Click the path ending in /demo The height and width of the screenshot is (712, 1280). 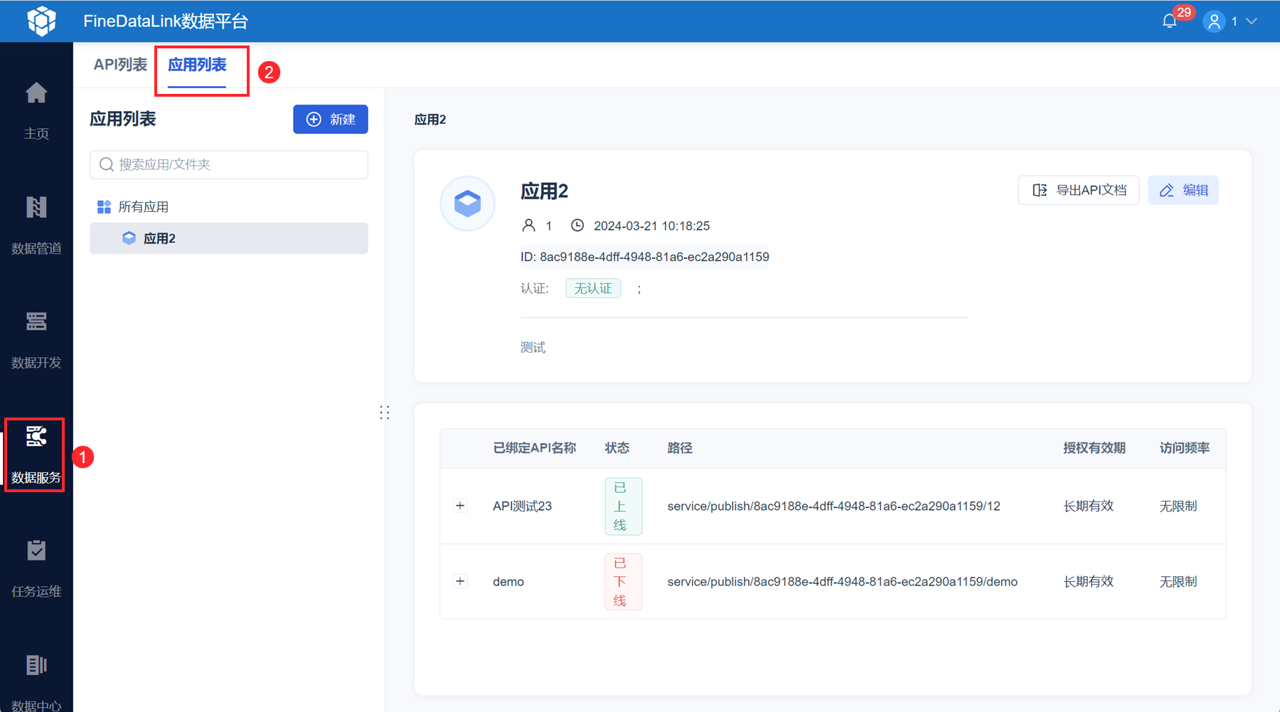point(843,582)
